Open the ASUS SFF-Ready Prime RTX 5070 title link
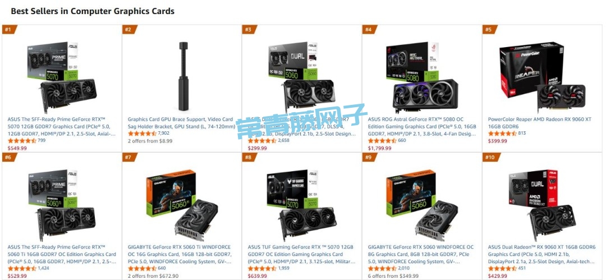The height and width of the screenshot is (280, 606). pyautogui.click(x=62, y=126)
